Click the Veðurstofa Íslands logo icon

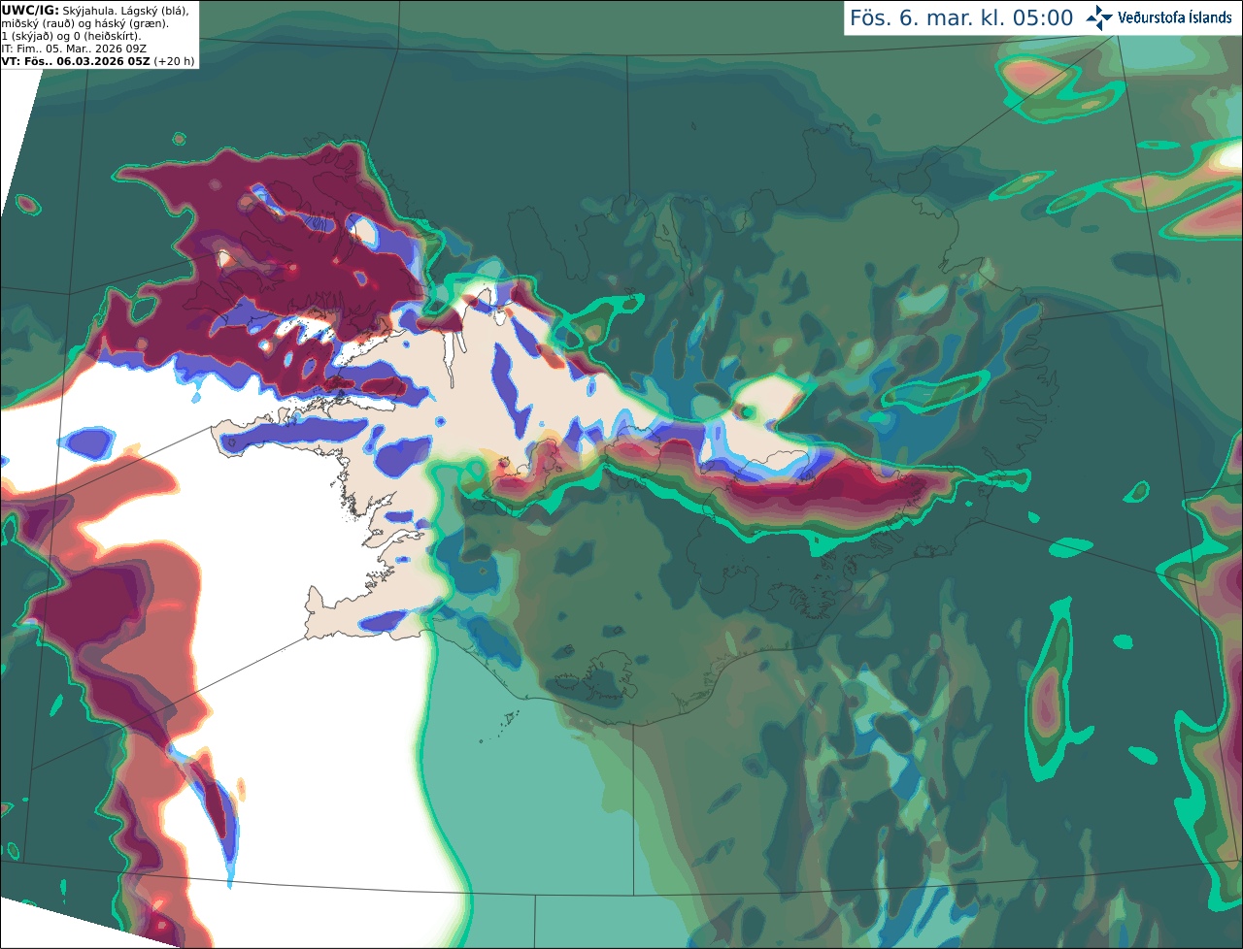pyautogui.click(x=1099, y=17)
